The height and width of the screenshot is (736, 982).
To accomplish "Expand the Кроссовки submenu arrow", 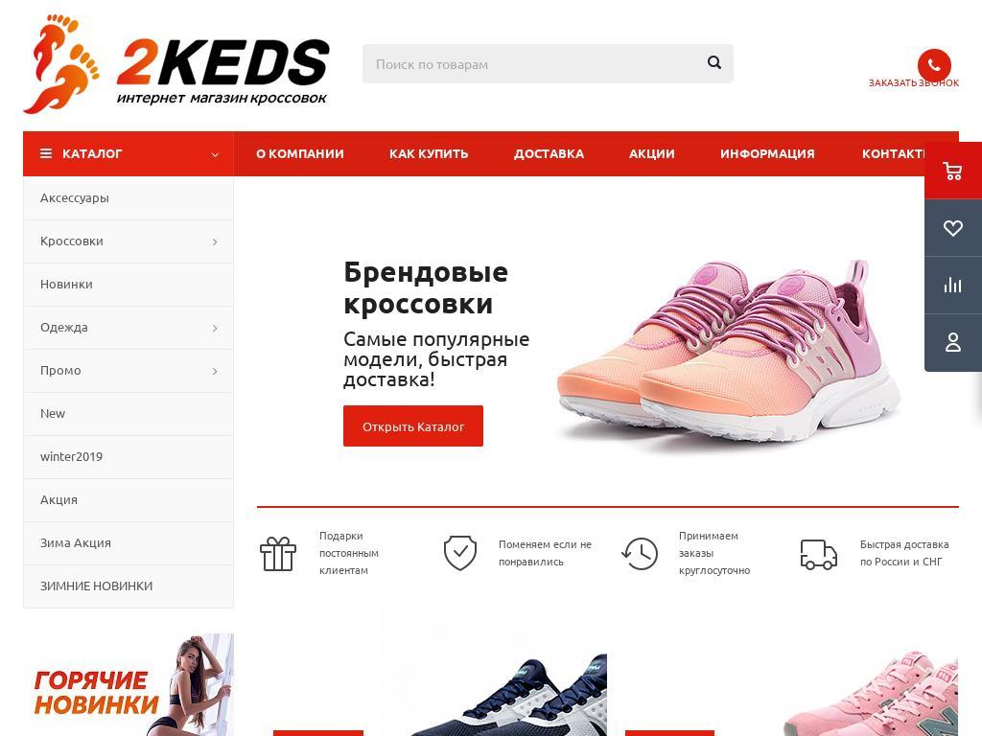I will coord(215,241).
